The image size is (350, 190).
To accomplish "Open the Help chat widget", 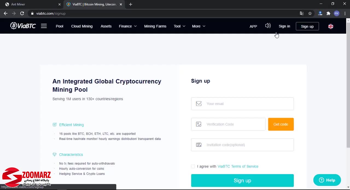I will coord(327,180).
